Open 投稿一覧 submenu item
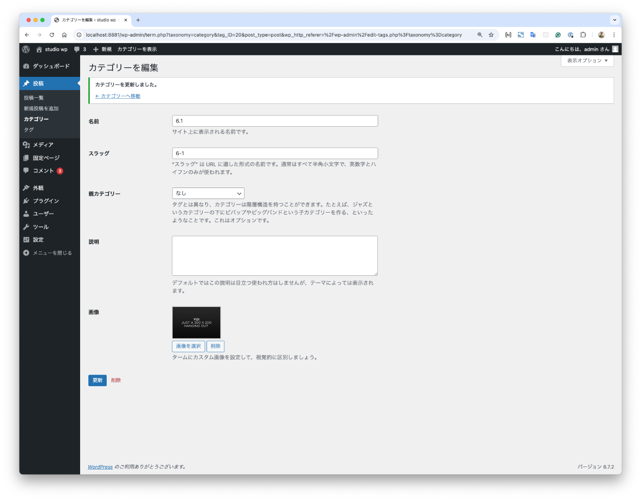This screenshot has height=500, width=641. [x=34, y=98]
